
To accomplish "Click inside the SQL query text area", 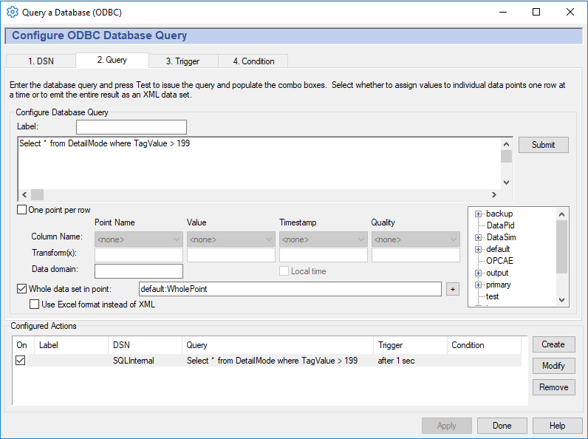I will [259, 163].
